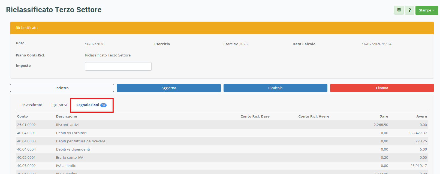Image resolution: width=440 pixels, height=174 pixels.
Task: Click the Data value 16/07/2026
Action: (x=95, y=44)
